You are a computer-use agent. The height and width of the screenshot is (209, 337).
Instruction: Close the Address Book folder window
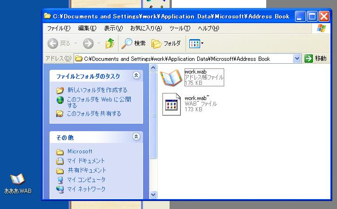pos(324,17)
